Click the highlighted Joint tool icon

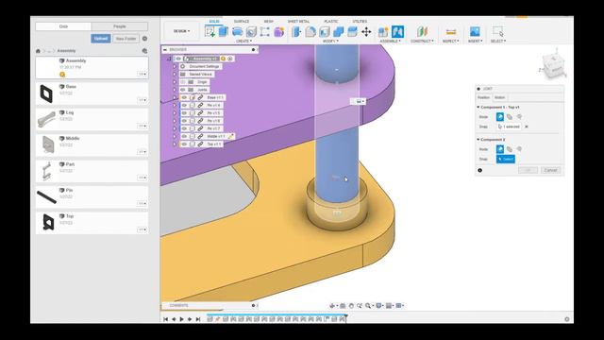coord(397,31)
